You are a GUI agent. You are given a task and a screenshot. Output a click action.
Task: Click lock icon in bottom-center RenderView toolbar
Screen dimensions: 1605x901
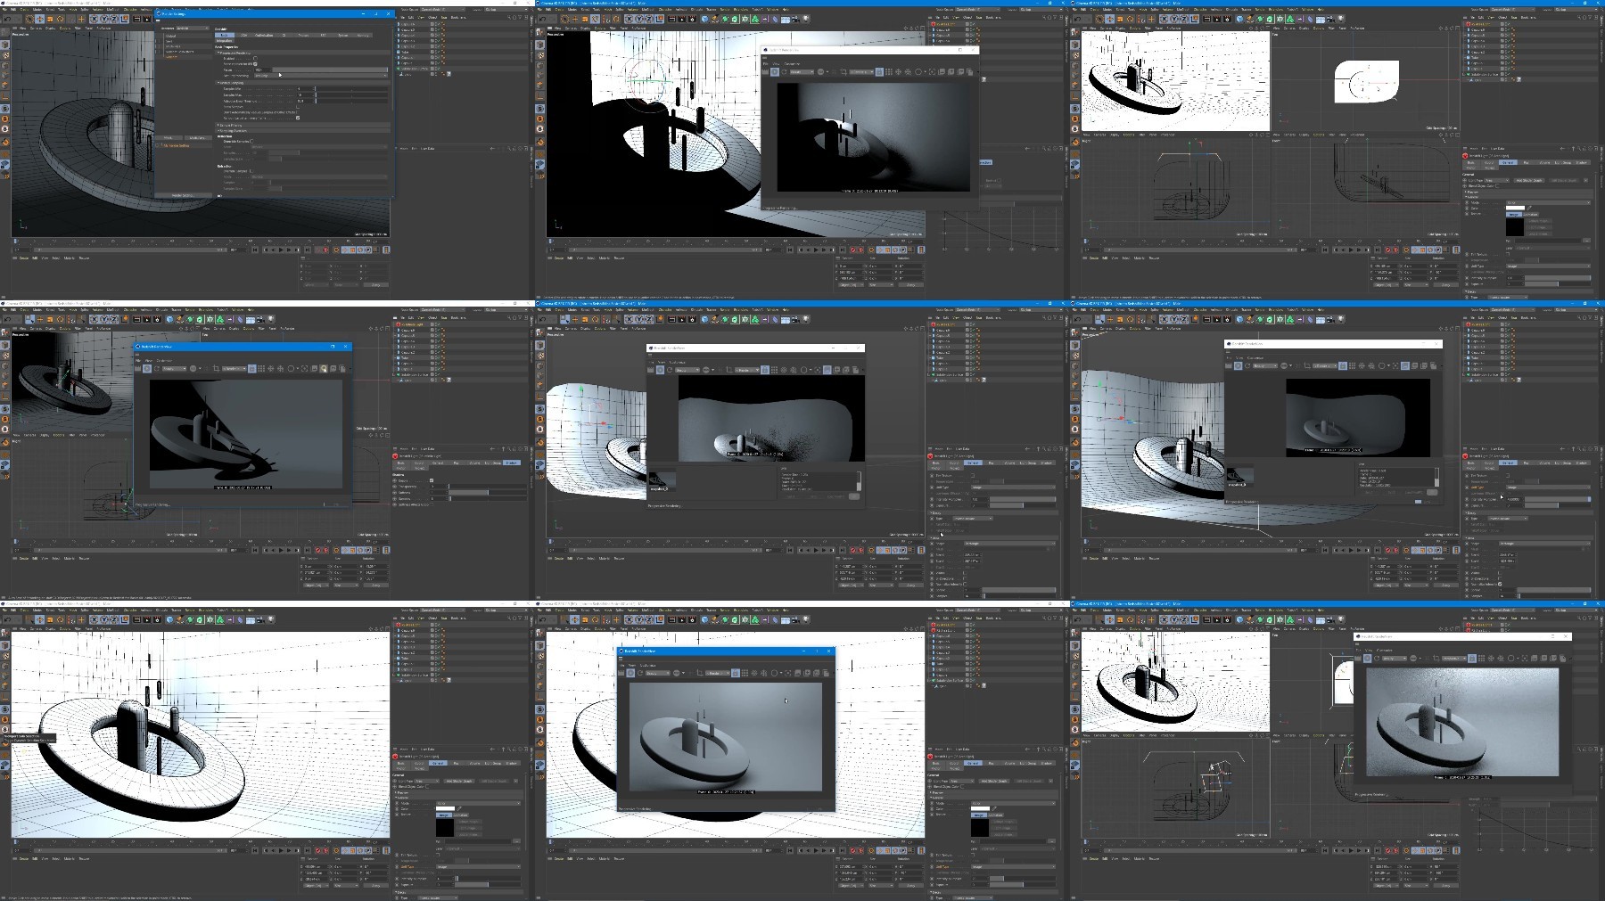(736, 673)
